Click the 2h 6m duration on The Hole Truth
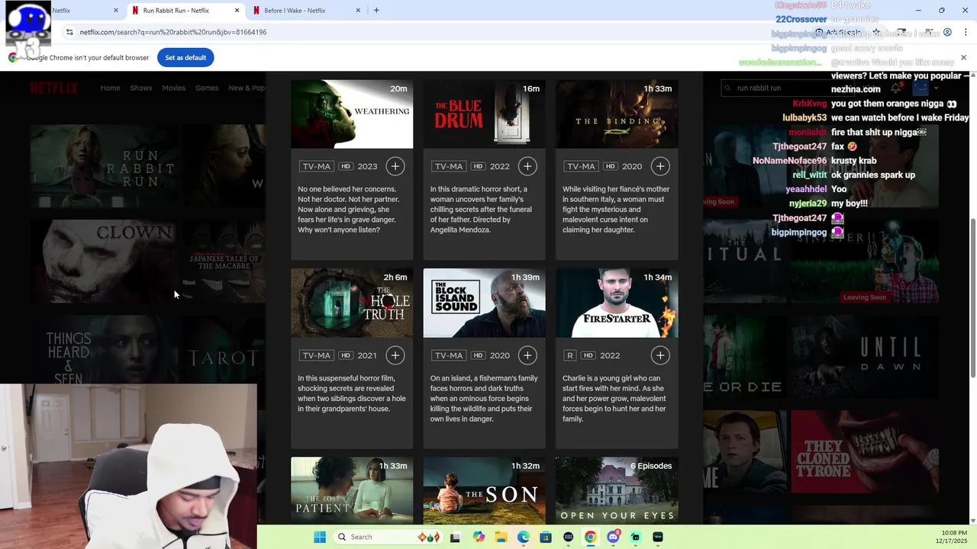 (x=395, y=278)
